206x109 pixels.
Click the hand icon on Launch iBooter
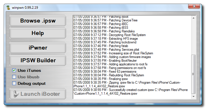click(16, 94)
